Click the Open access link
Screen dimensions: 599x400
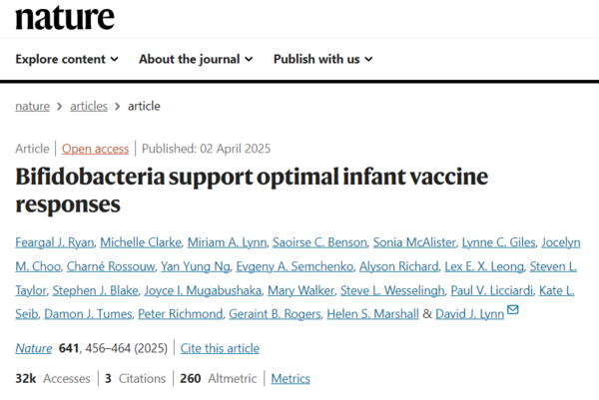pyautogui.click(x=95, y=149)
